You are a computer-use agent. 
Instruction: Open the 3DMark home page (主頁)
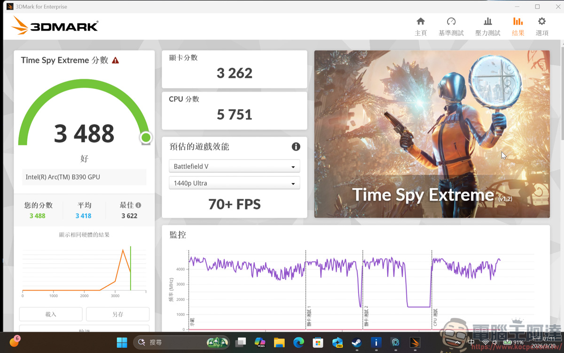421,26
